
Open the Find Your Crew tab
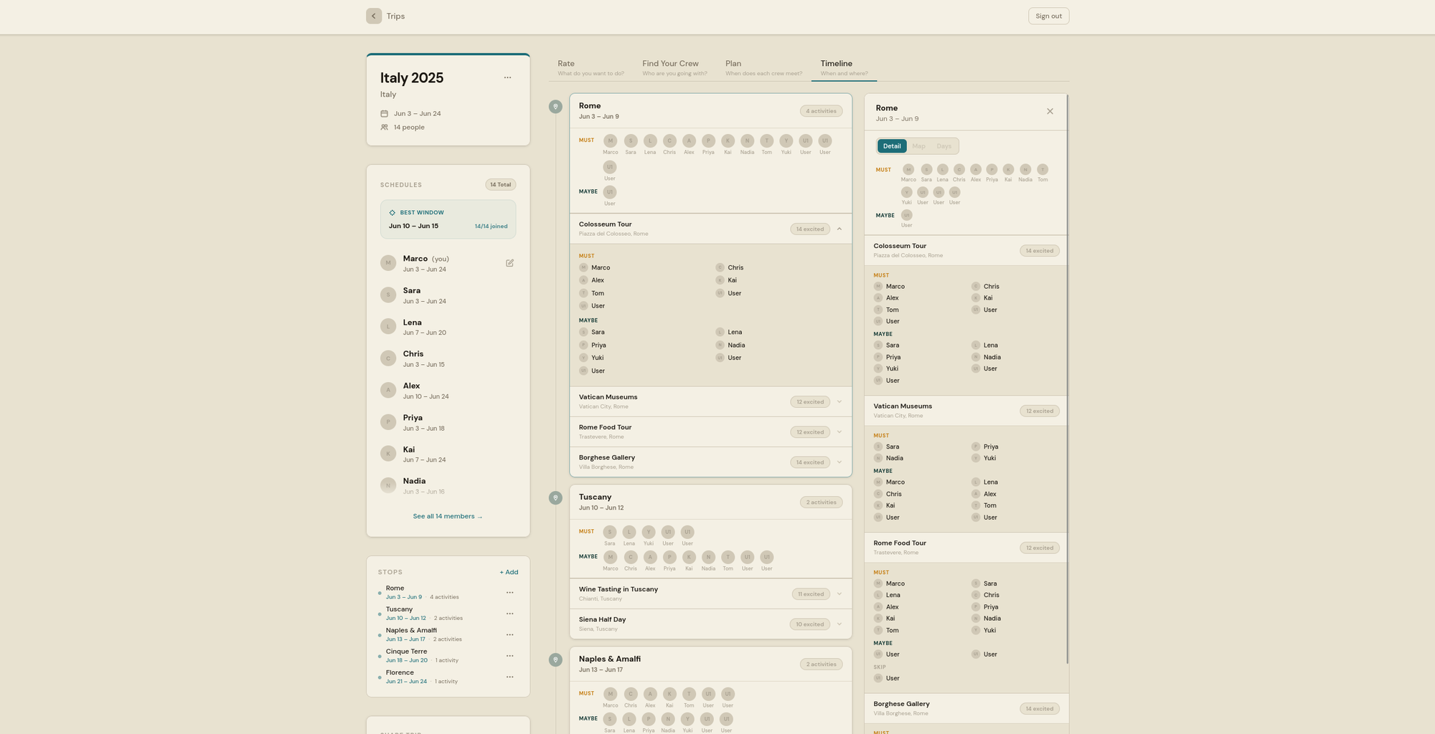674,68
